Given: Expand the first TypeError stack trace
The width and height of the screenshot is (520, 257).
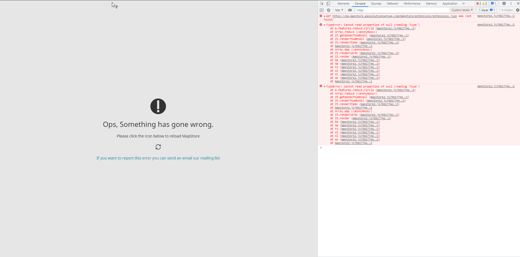Looking at the screenshot, I should [x=325, y=25].
